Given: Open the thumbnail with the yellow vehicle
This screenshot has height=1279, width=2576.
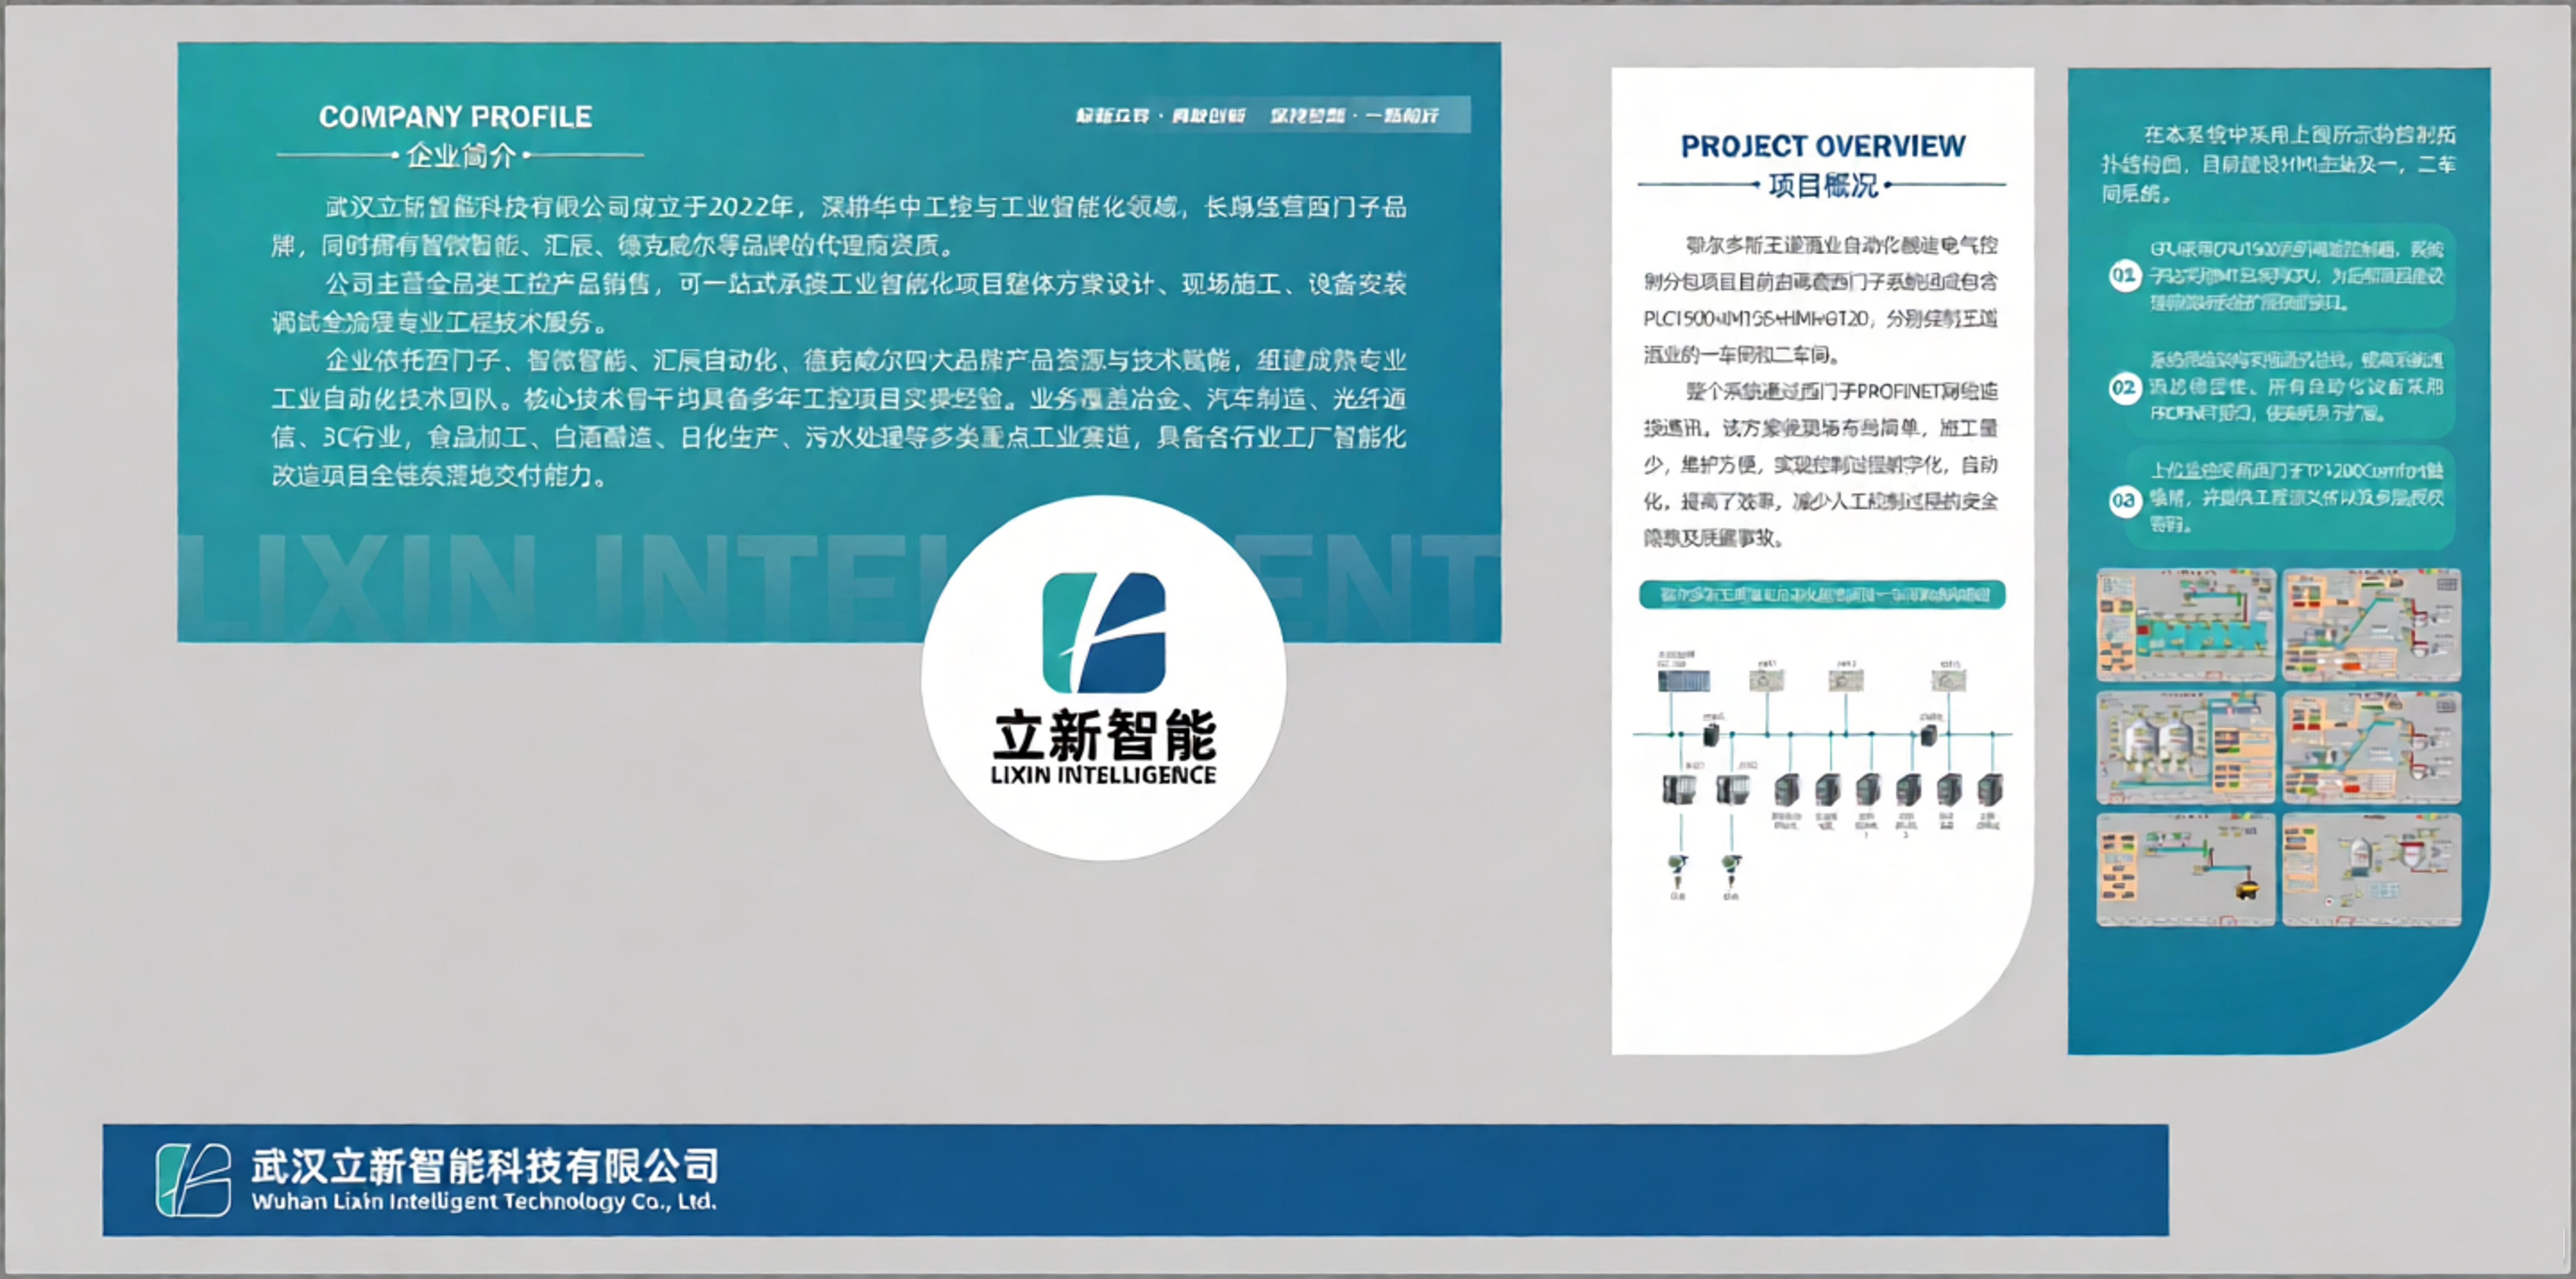Looking at the screenshot, I should [2185, 869].
